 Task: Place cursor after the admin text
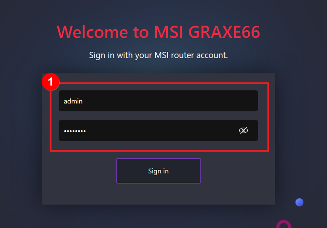point(83,101)
